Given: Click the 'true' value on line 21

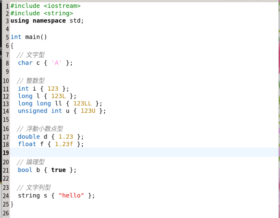Looking at the screenshot, I should [x=58, y=170].
